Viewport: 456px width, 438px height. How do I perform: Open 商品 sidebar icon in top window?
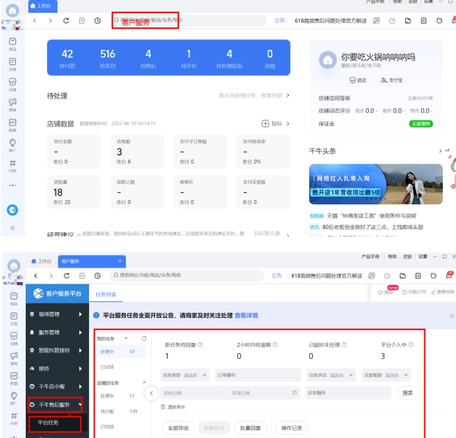(x=12, y=44)
